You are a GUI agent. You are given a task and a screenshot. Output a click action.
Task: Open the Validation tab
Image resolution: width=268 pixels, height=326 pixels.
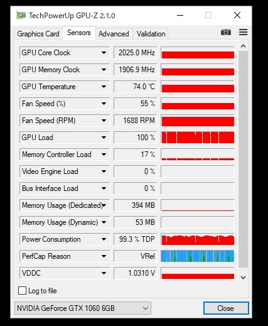[151, 34]
